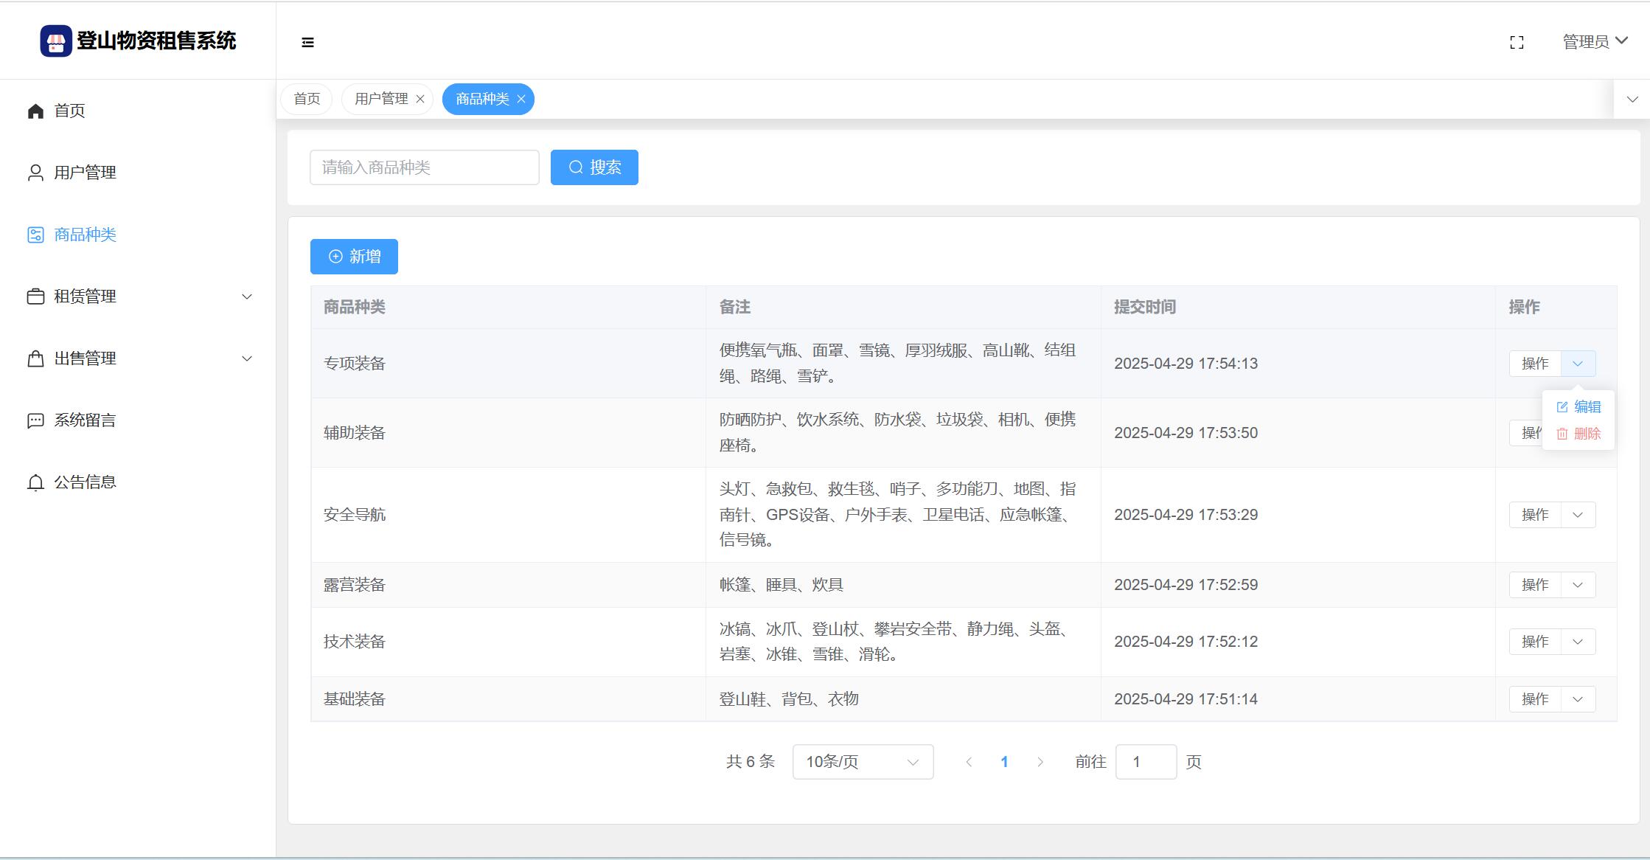Focus the 请输入商品种类 search field

tap(424, 167)
